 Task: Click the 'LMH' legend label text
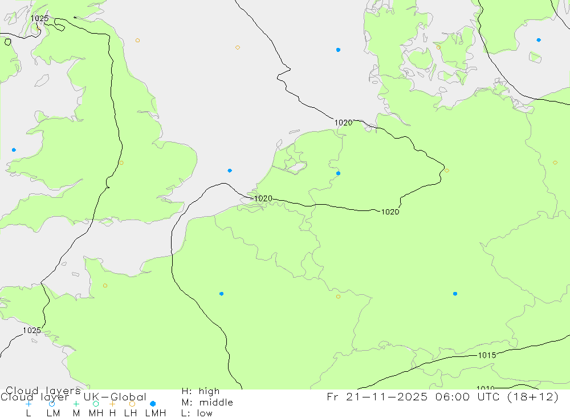coord(156,413)
